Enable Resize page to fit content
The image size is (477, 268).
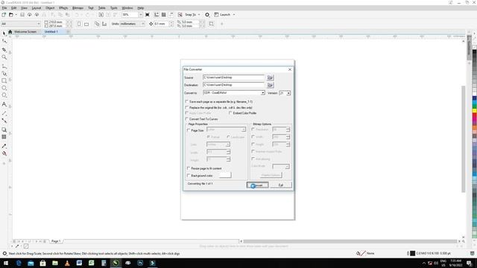coord(189,168)
